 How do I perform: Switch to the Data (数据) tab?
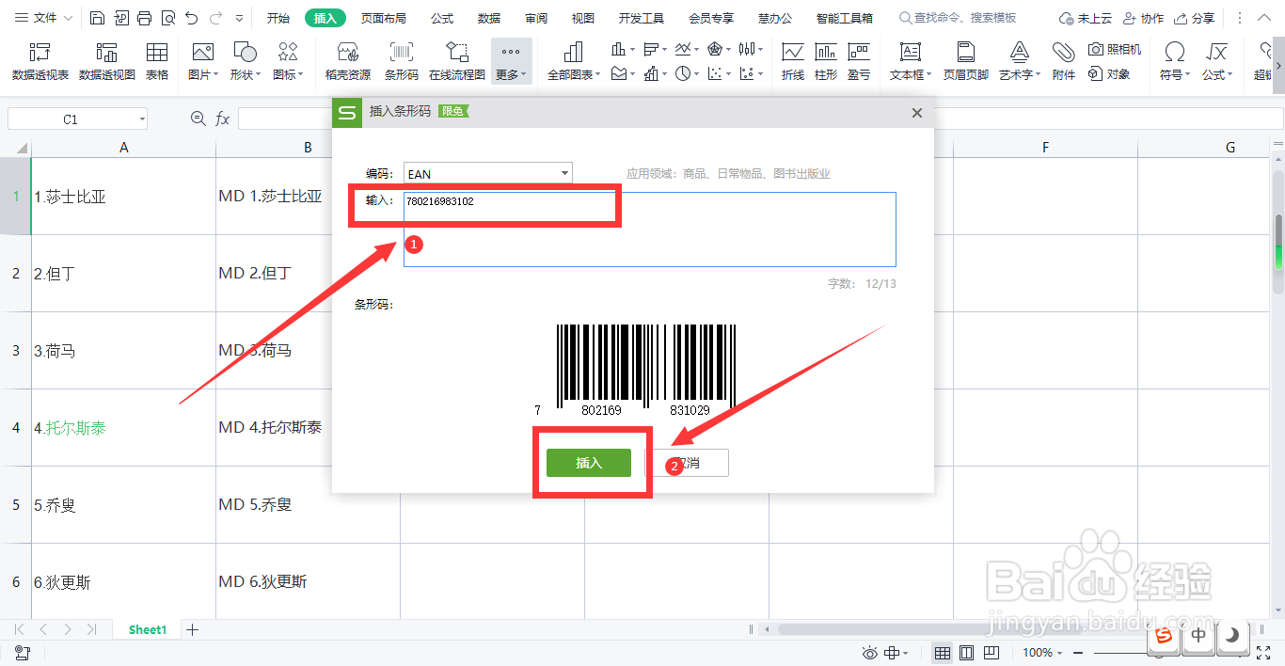pos(489,18)
